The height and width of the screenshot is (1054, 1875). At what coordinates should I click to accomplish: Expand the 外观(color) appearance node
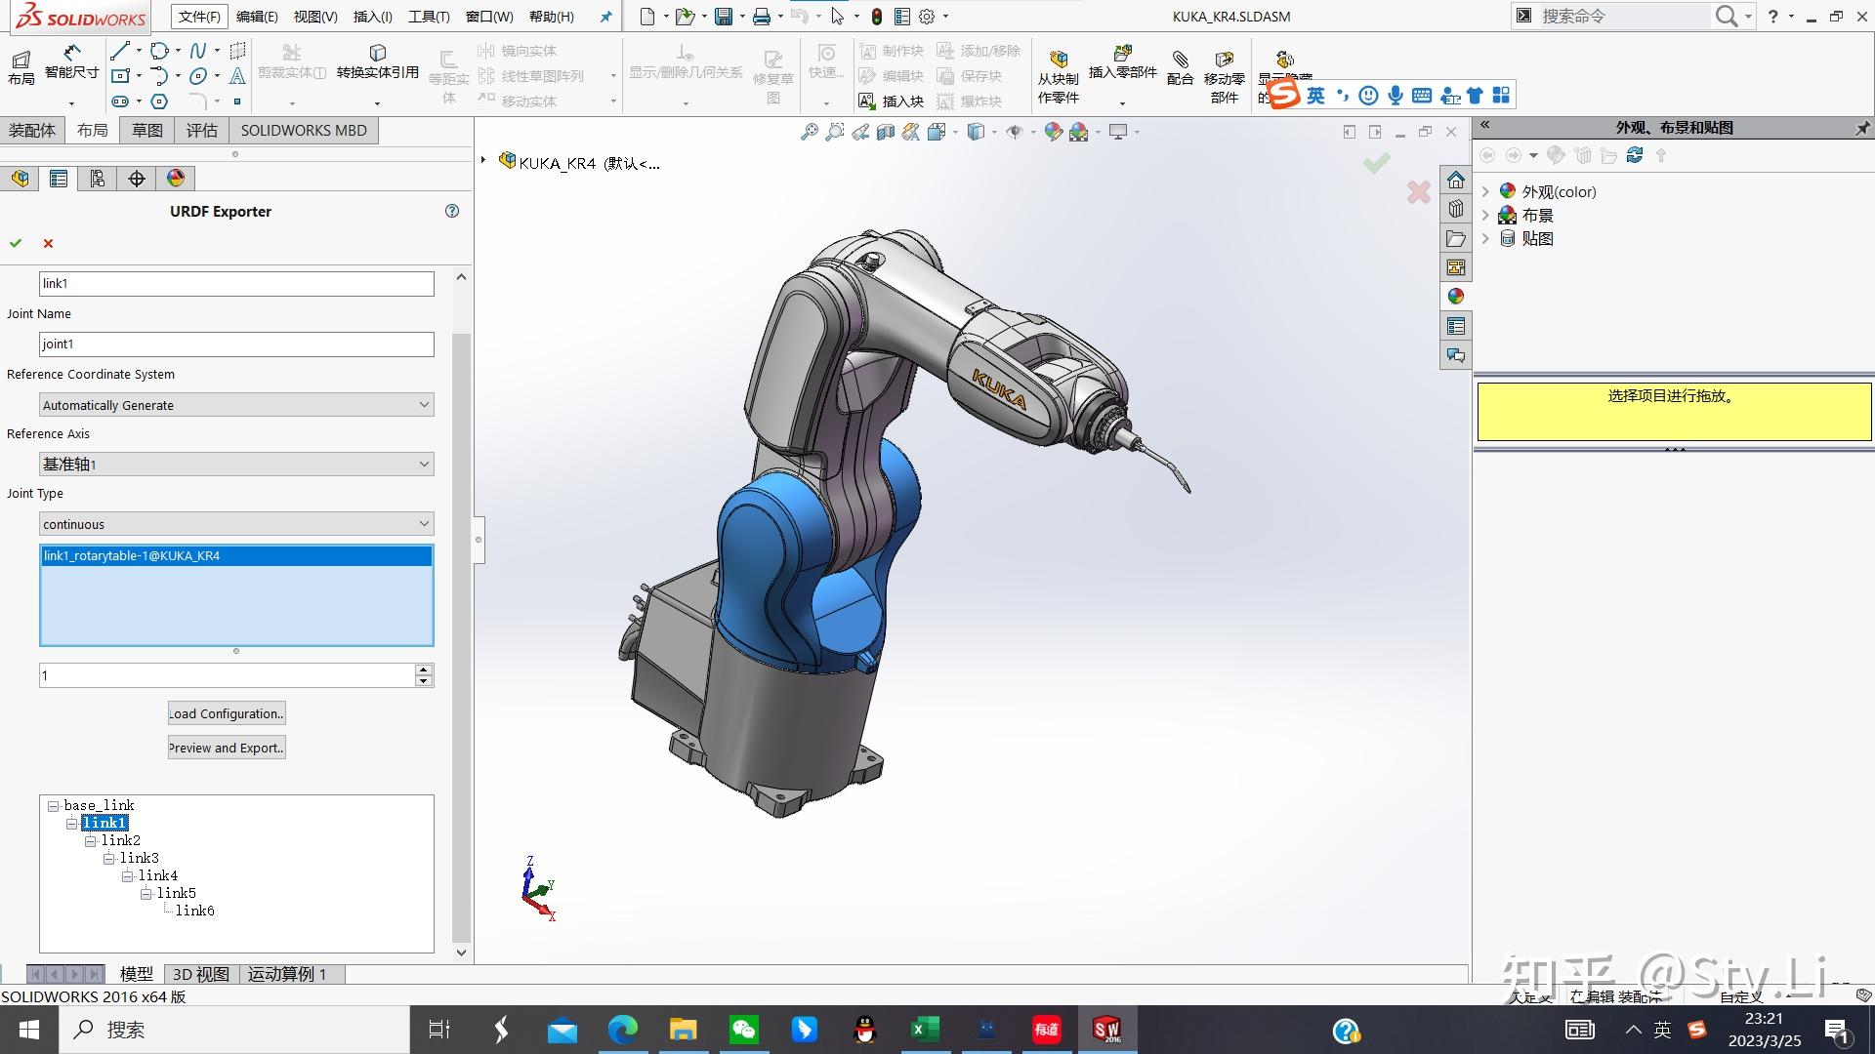click(1485, 191)
